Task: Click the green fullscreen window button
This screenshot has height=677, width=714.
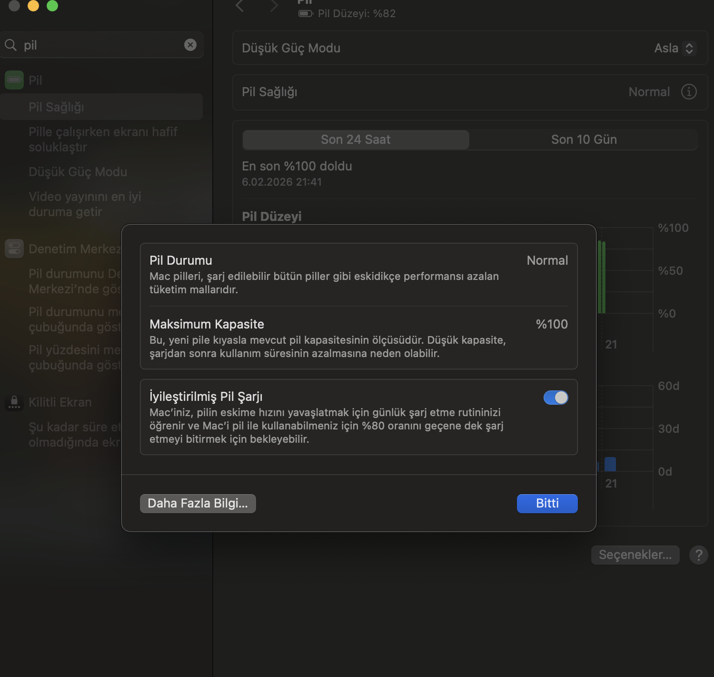Action: (x=52, y=6)
